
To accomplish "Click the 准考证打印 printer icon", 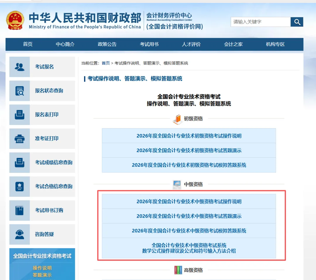I will [x=20, y=138].
